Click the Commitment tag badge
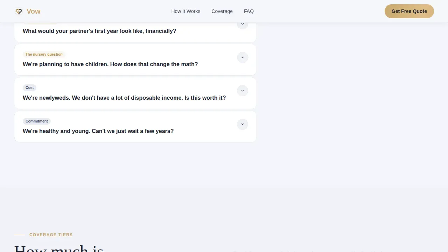This screenshot has width=448, height=252. (x=37, y=121)
